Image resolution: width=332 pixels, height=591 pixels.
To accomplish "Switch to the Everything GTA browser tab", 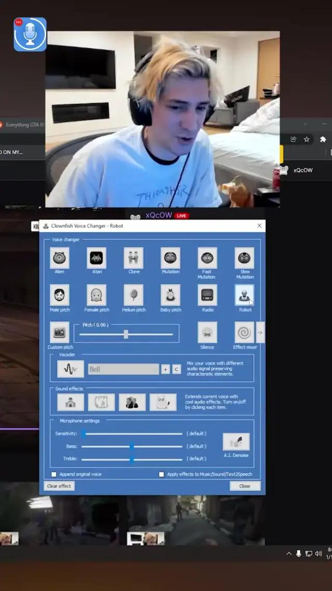I will tap(23, 125).
